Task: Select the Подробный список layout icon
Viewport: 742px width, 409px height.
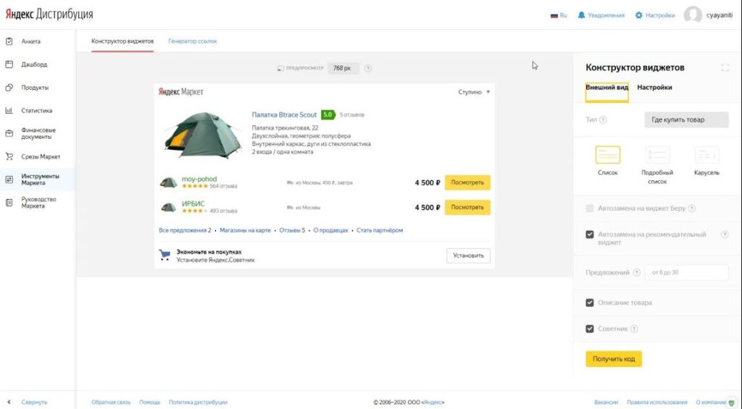Action: (x=657, y=155)
